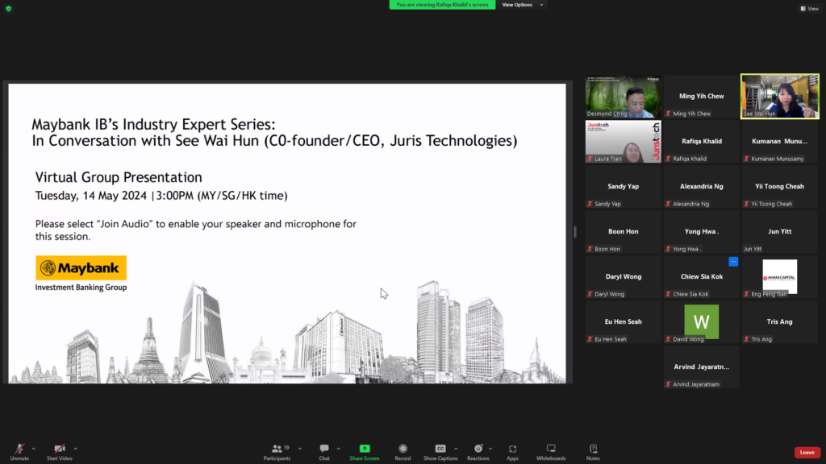
Task: Click the red Leave button
Action: tap(807, 453)
